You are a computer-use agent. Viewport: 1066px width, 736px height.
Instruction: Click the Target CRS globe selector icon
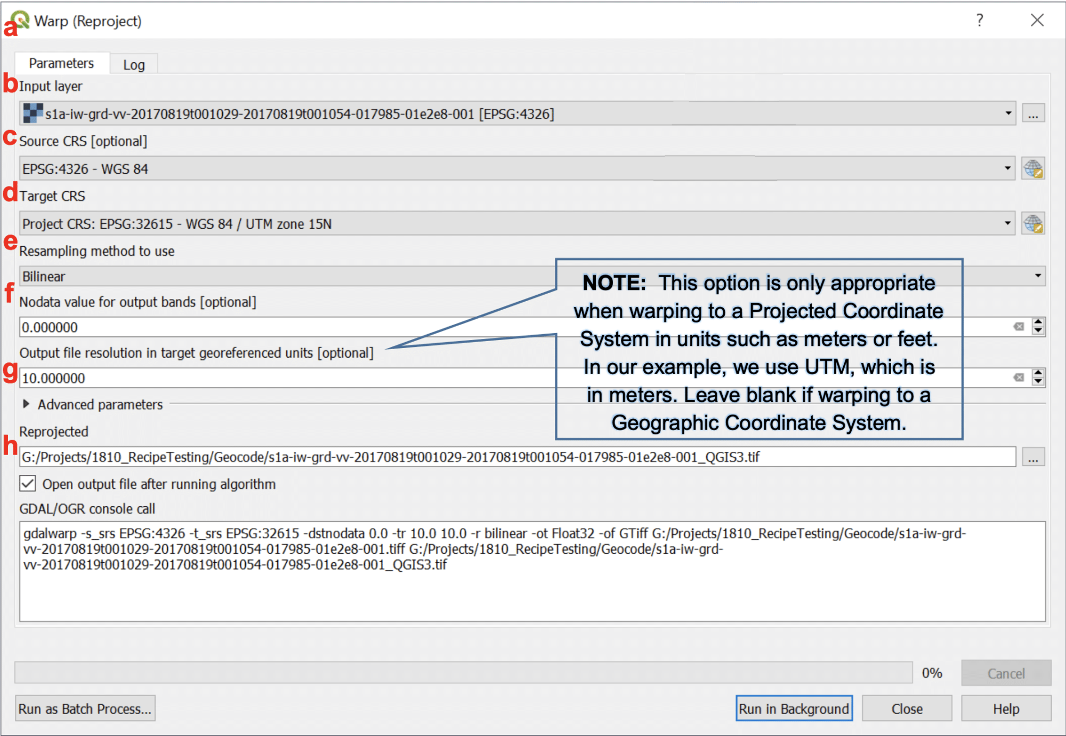pyautogui.click(x=1033, y=224)
